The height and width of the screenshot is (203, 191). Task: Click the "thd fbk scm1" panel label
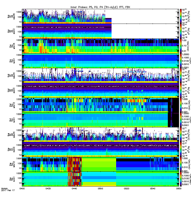click(12, 120)
